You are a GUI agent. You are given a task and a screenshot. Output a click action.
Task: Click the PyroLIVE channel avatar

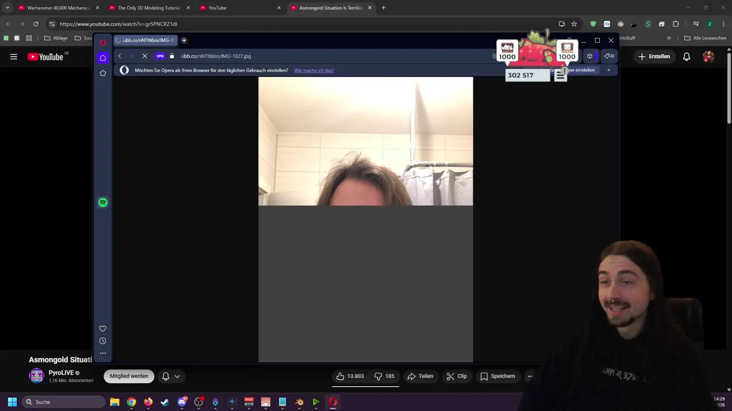[37, 376]
